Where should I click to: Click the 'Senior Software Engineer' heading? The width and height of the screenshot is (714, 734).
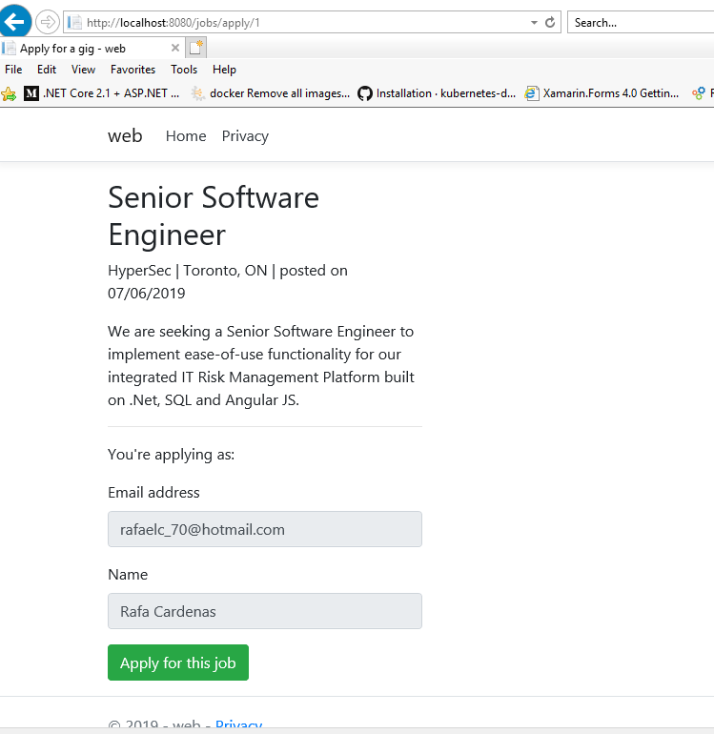coord(214,215)
